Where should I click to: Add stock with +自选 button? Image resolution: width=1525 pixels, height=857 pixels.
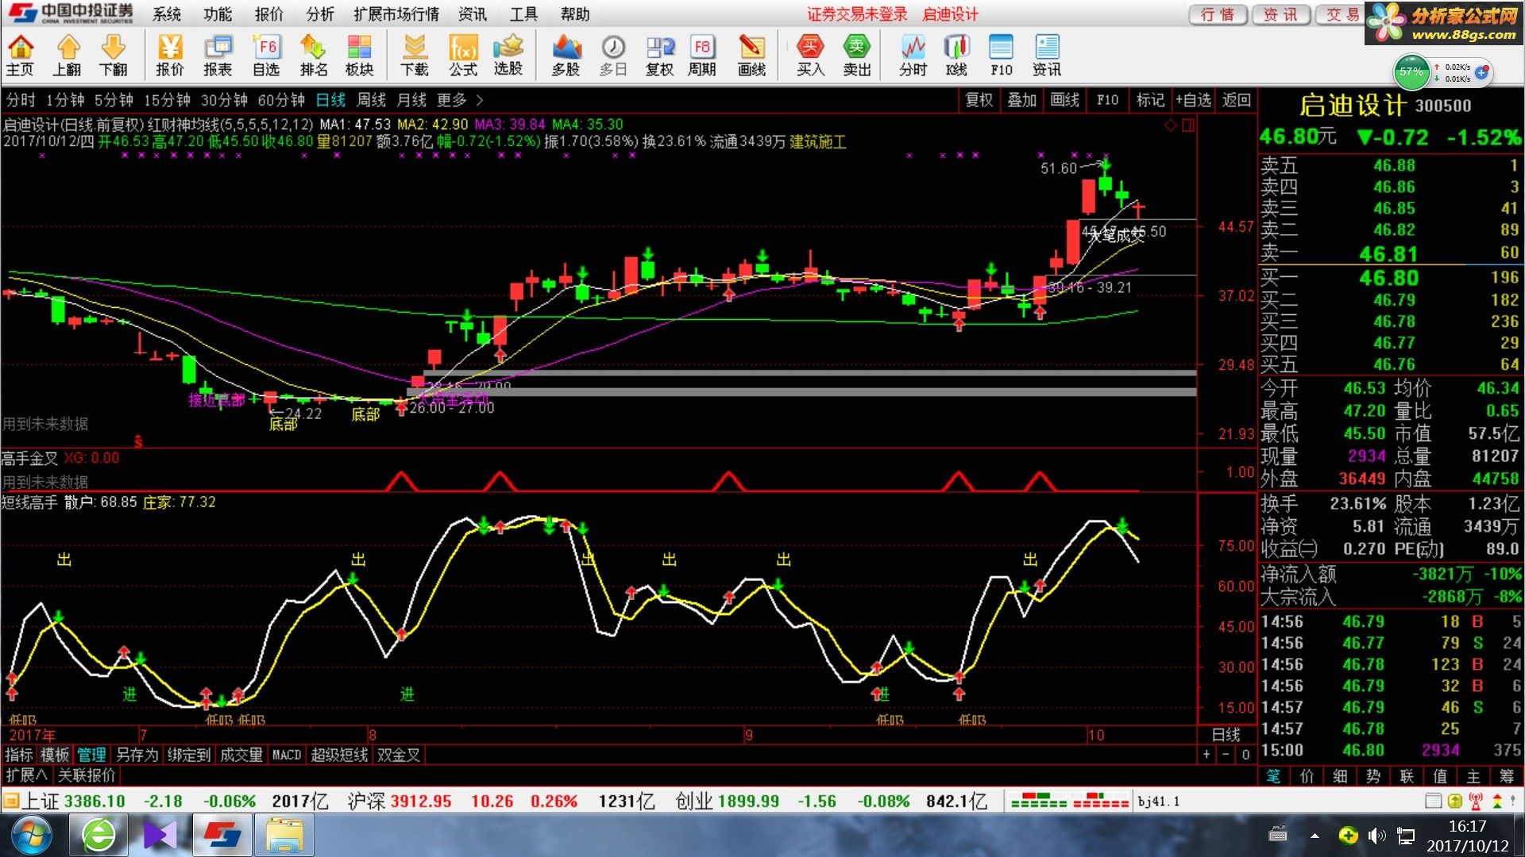pyautogui.click(x=1193, y=100)
